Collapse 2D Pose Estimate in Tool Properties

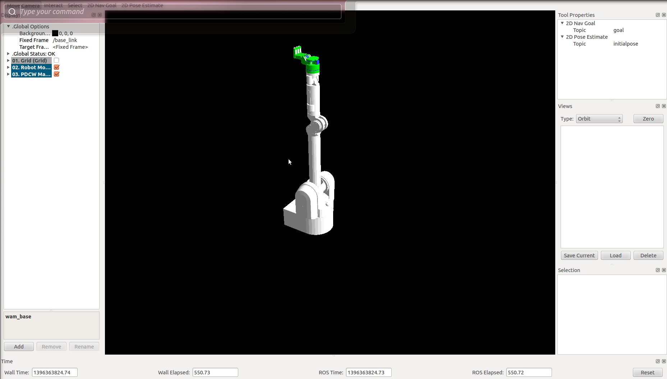562,37
